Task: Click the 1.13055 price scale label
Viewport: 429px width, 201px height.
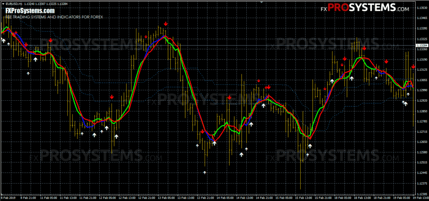Action: 421,80
